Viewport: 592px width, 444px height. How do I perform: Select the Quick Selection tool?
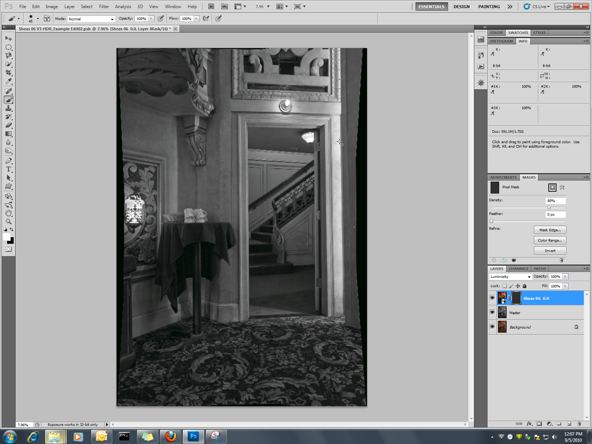pyautogui.click(x=9, y=64)
